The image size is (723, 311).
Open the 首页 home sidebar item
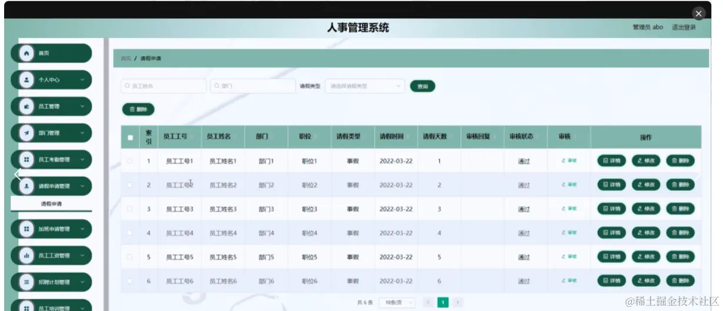(x=51, y=53)
